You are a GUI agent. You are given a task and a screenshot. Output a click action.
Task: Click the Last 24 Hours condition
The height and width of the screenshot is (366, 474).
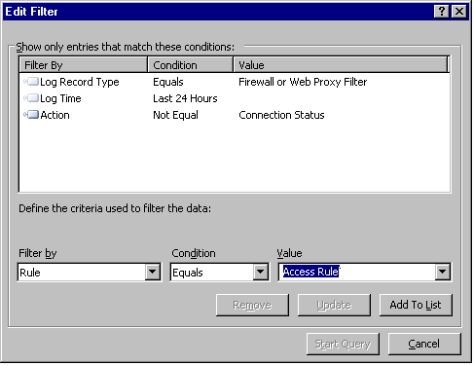(185, 98)
